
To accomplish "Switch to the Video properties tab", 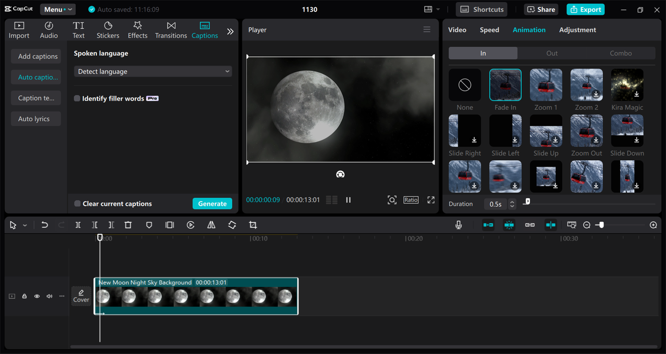I will [457, 30].
